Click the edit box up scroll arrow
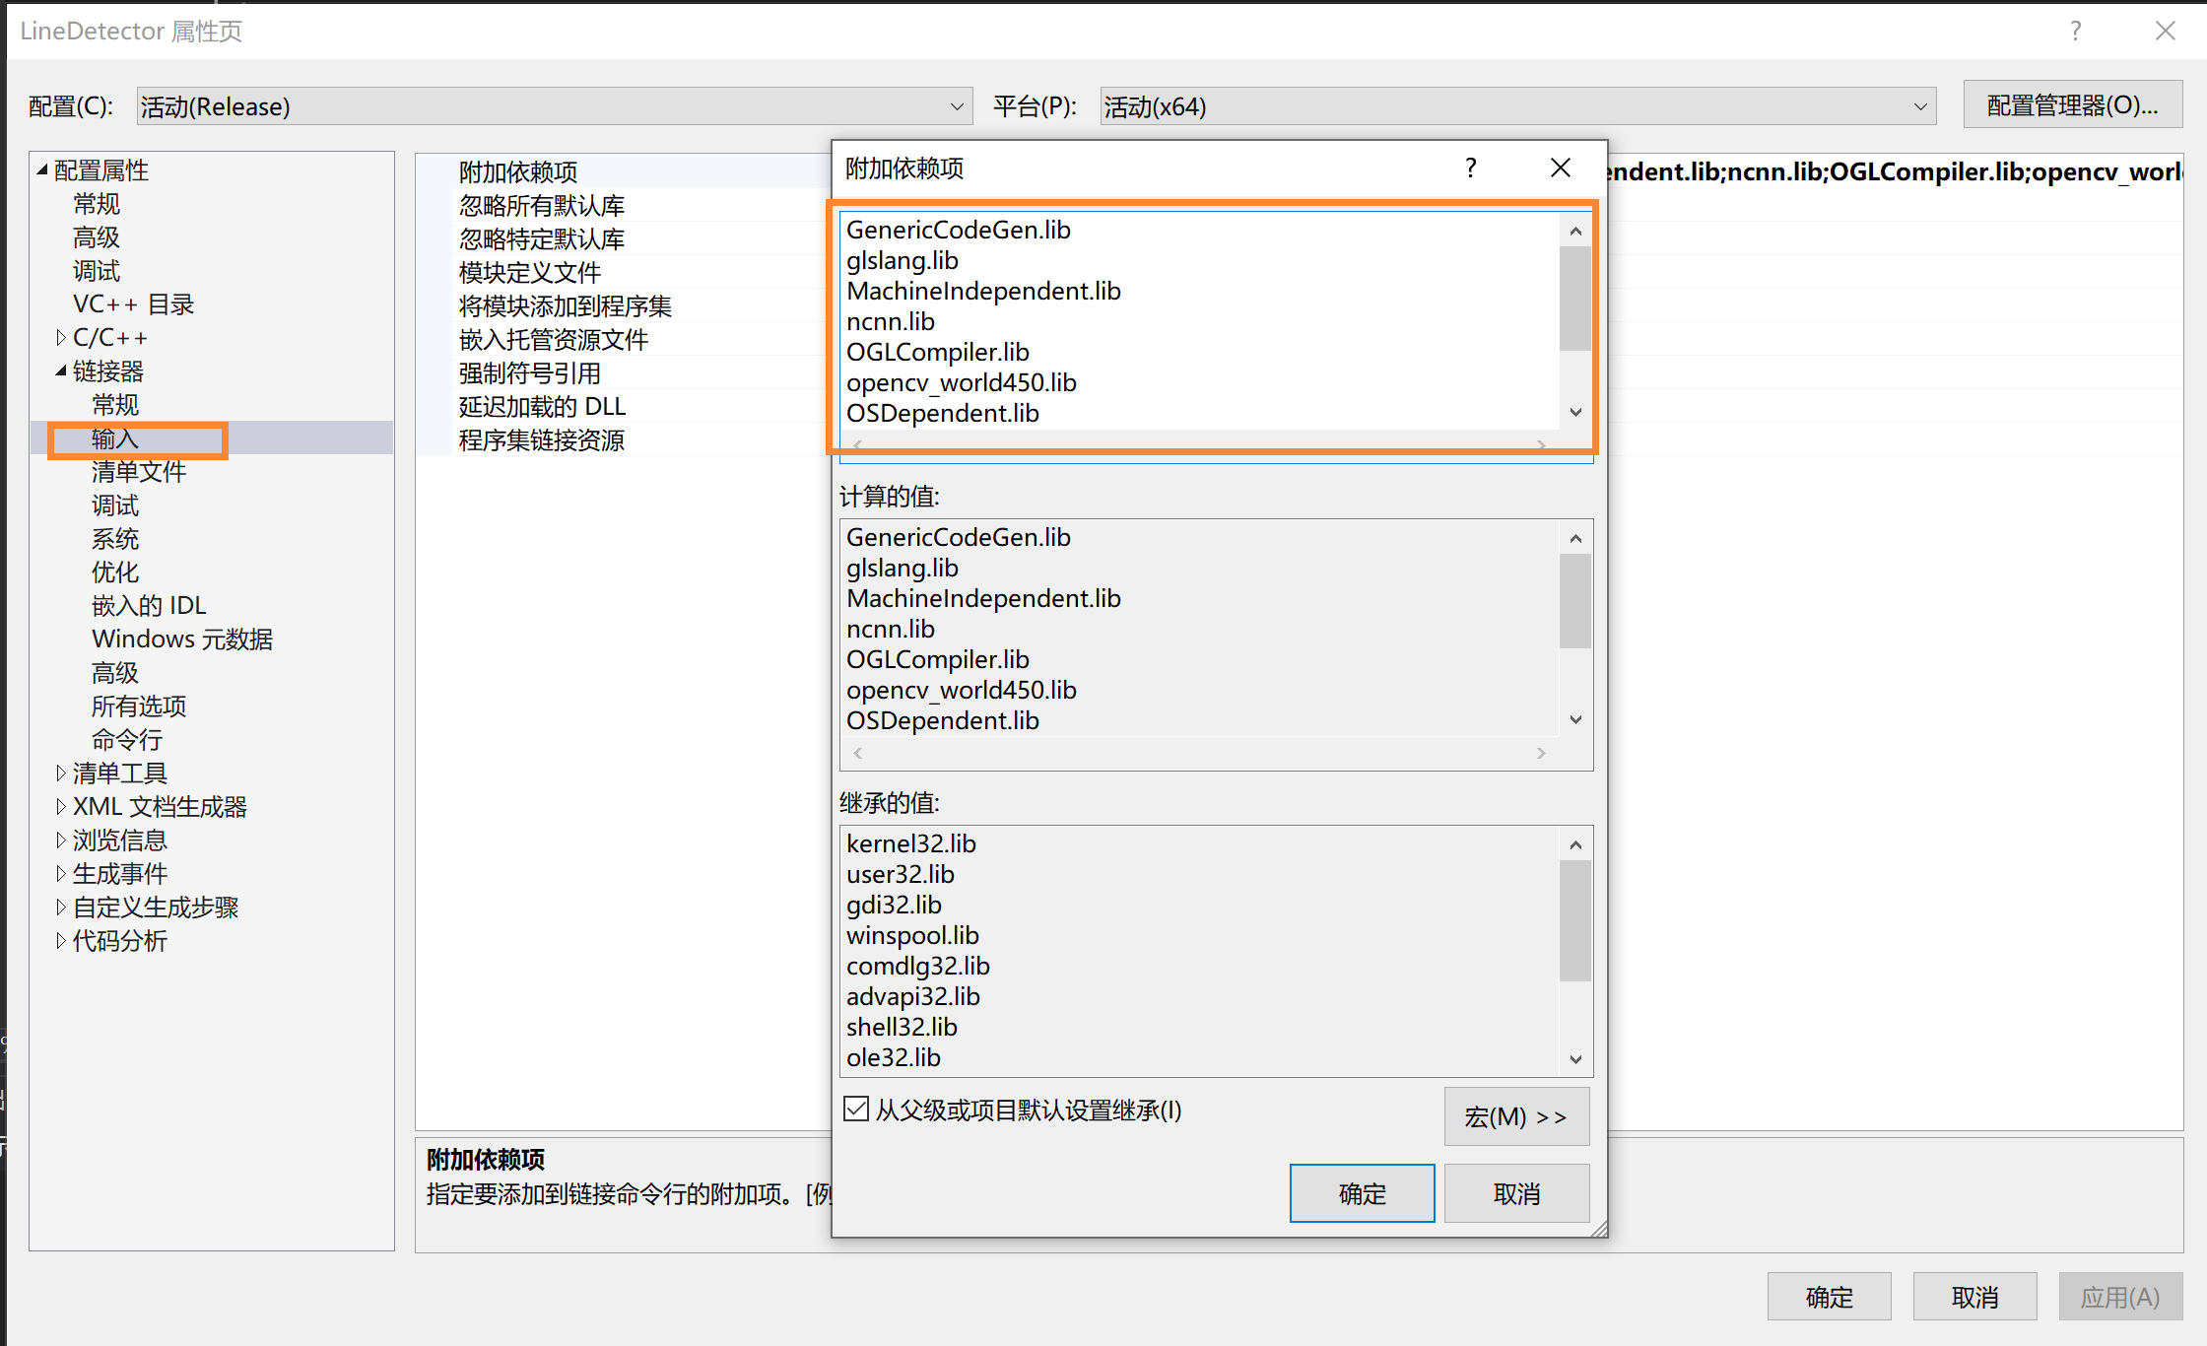This screenshot has width=2207, height=1346. [1575, 231]
